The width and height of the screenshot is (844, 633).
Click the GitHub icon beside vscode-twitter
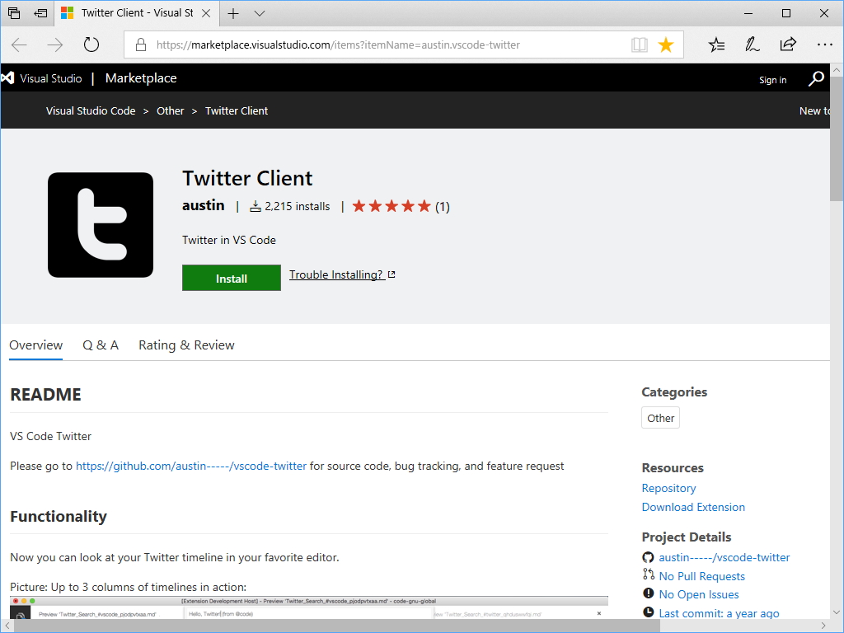click(x=648, y=557)
